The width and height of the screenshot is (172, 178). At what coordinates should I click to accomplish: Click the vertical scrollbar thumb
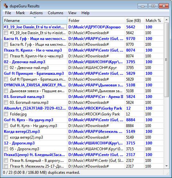click(x=167, y=60)
